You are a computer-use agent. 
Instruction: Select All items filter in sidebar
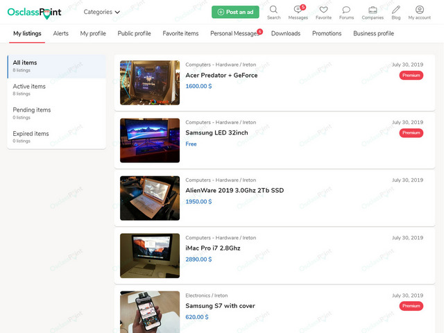57,67
